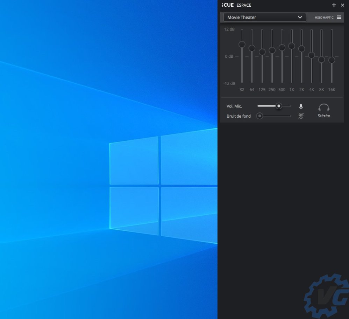Click the iCUE logo in the header
The height and width of the screenshot is (319, 349).
[x=228, y=5]
